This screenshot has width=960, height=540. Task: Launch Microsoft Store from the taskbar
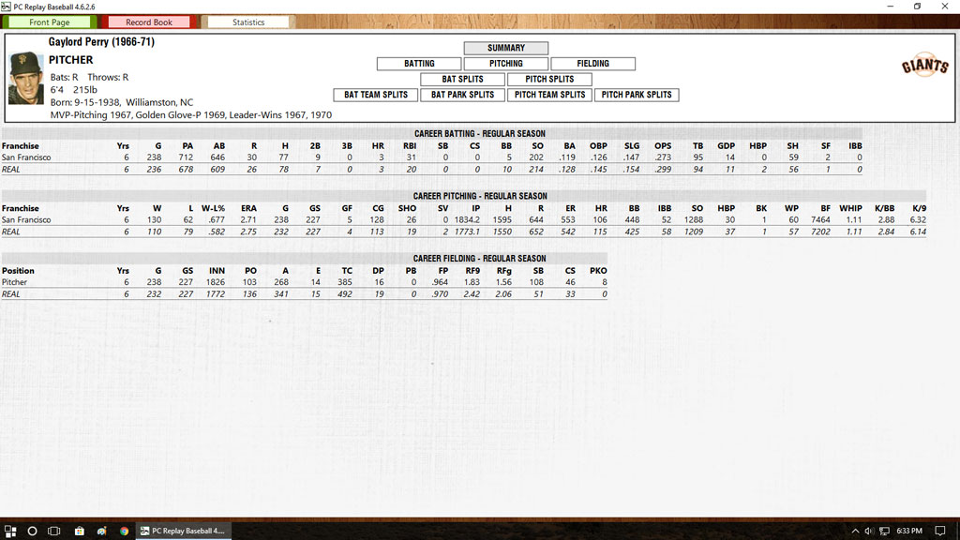coord(79,531)
